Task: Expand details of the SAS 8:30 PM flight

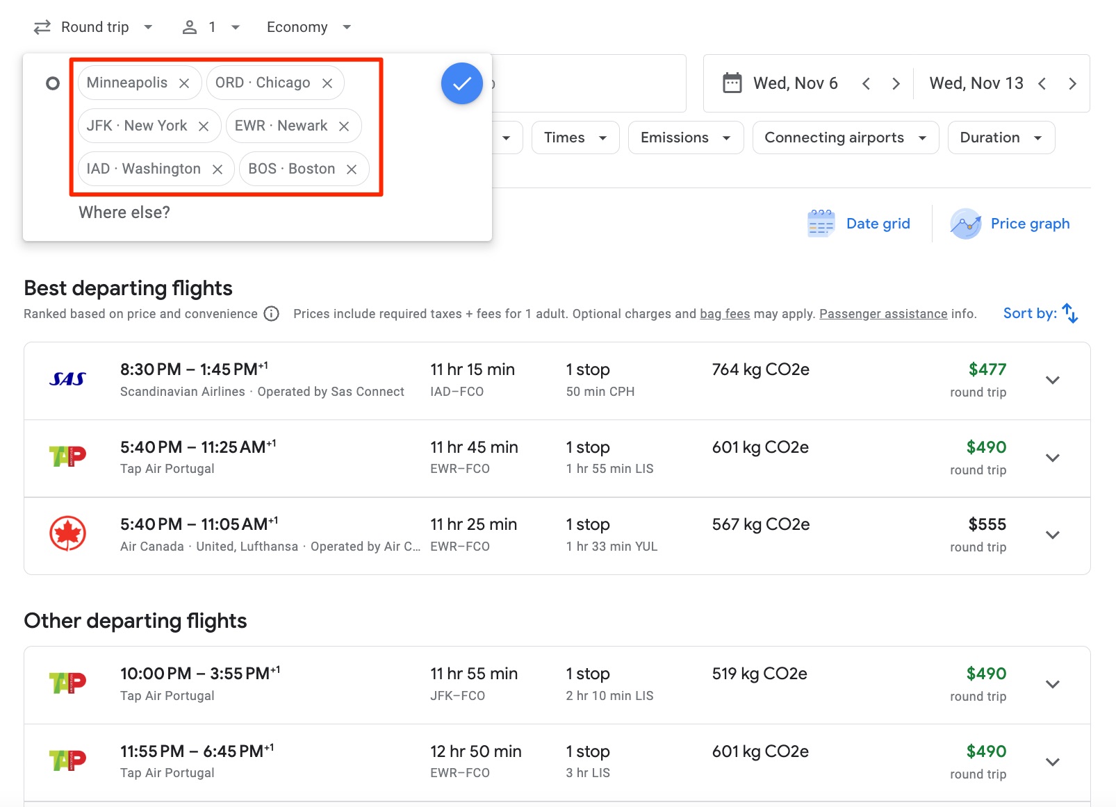Action: pos(1052,381)
